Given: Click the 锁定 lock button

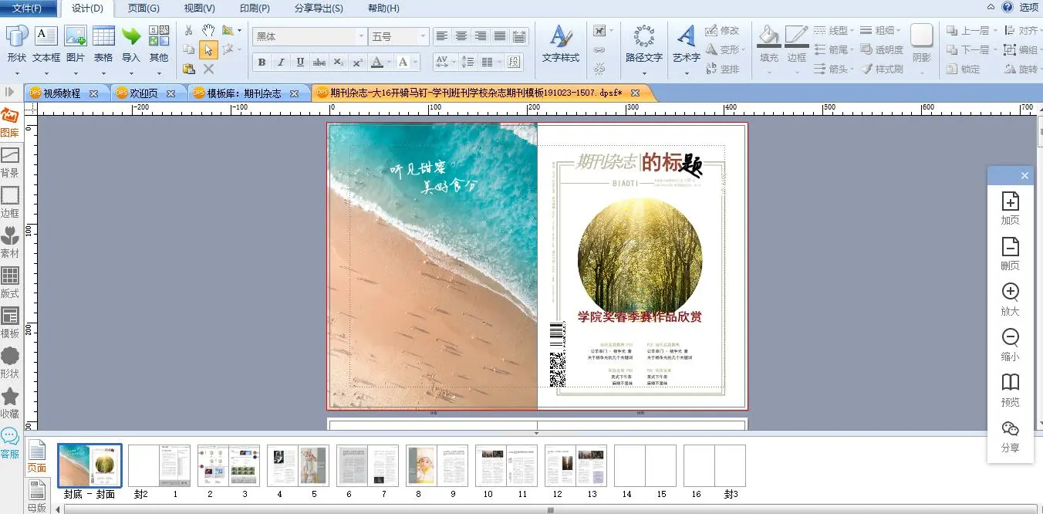Looking at the screenshot, I should click(962, 69).
